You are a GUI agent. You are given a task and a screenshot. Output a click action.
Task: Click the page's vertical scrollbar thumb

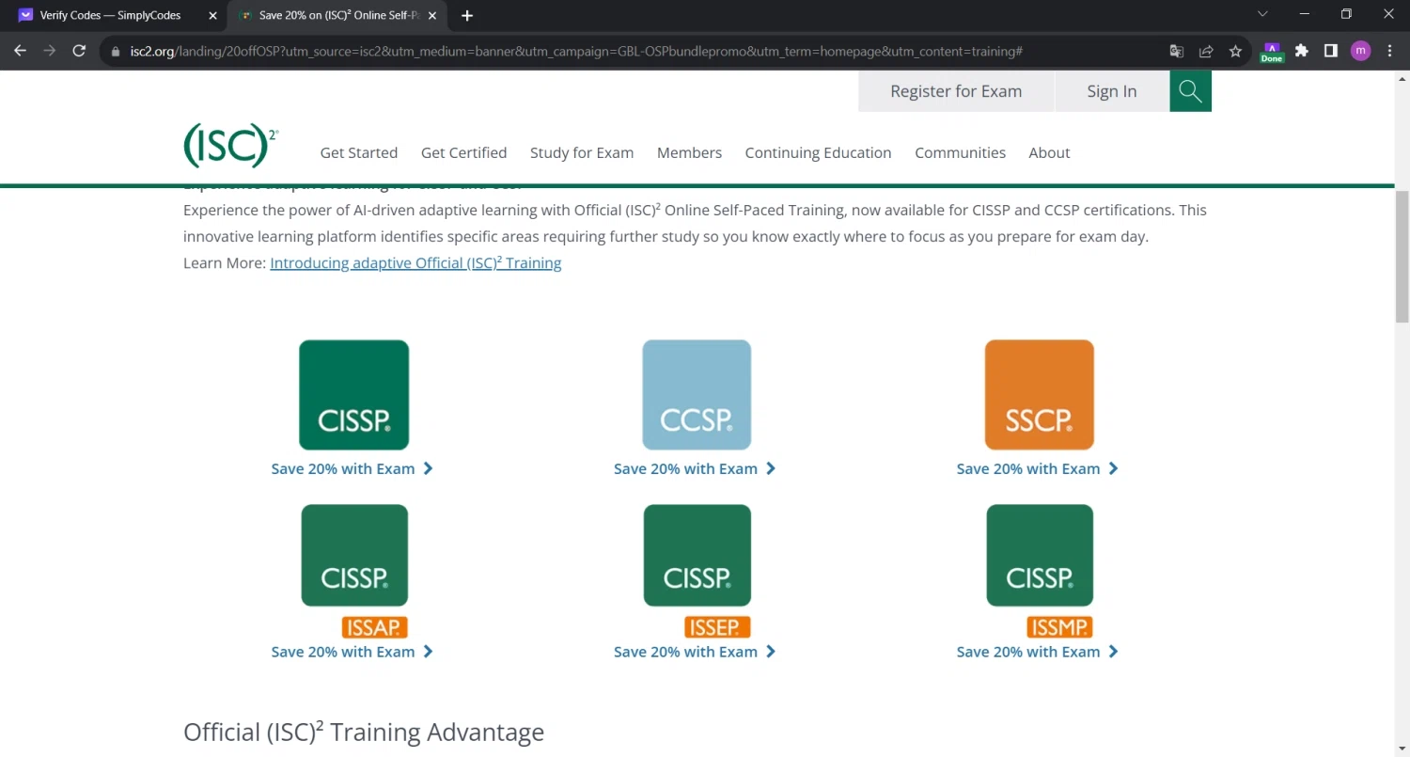(1402, 256)
